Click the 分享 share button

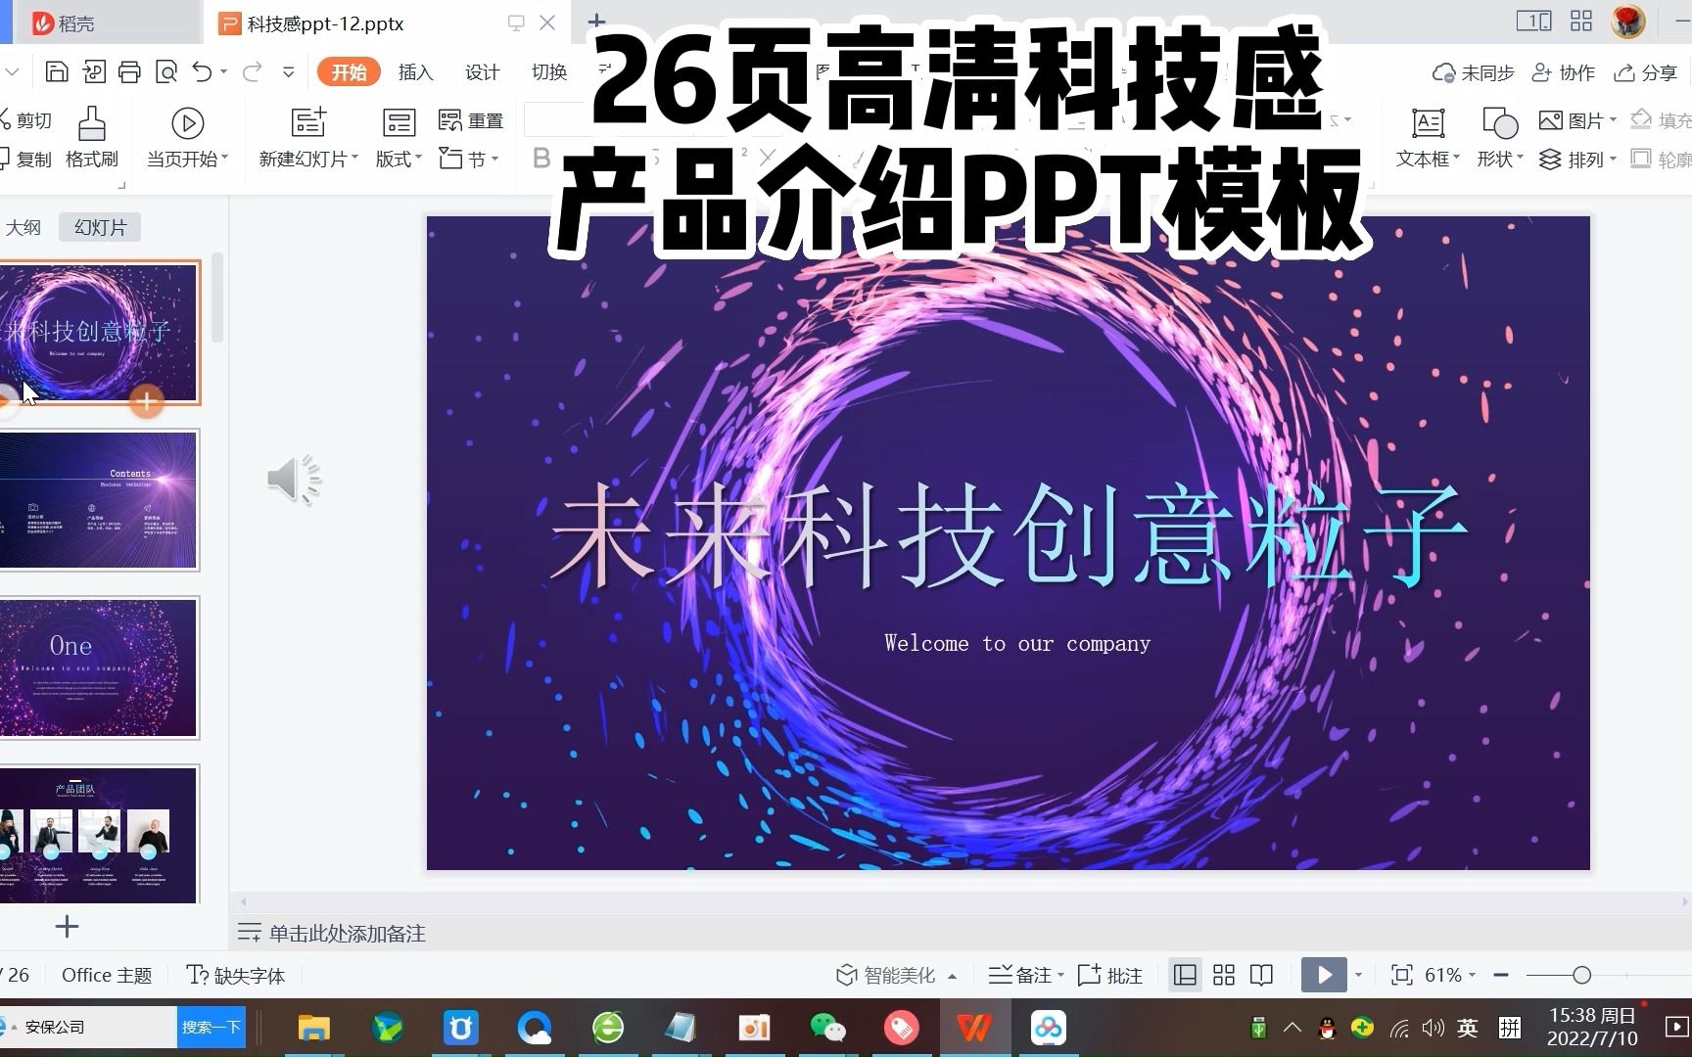click(x=1646, y=72)
